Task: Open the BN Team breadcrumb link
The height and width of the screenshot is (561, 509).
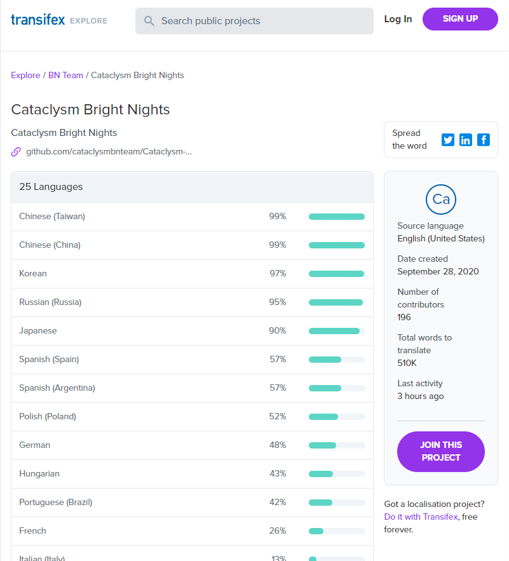Action: [x=65, y=75]
